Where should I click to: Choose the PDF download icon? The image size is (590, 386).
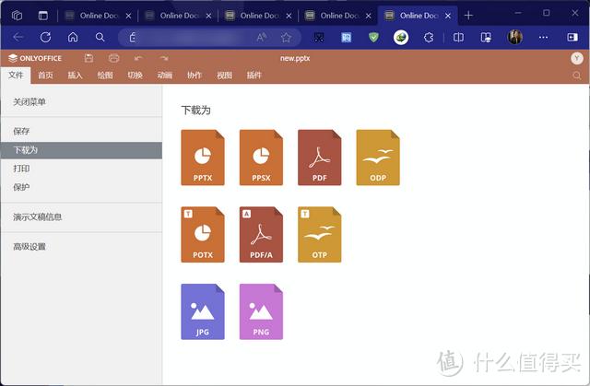[320, 158]
